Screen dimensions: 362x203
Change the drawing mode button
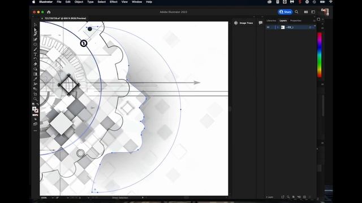click(35, 119)
